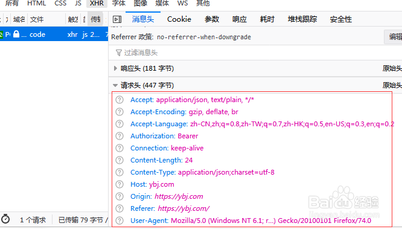The height and width of the screenshot is (229, 402).
Task: Toggle 原始头 for the request headers
Action: click(392, 85)
